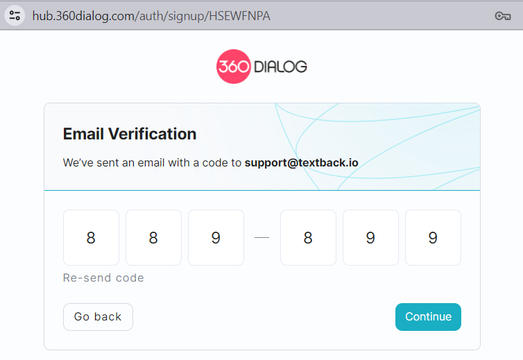The image size is (523, 360).
Task: Click the dash separator between code groups
Action: pos(261,237)
